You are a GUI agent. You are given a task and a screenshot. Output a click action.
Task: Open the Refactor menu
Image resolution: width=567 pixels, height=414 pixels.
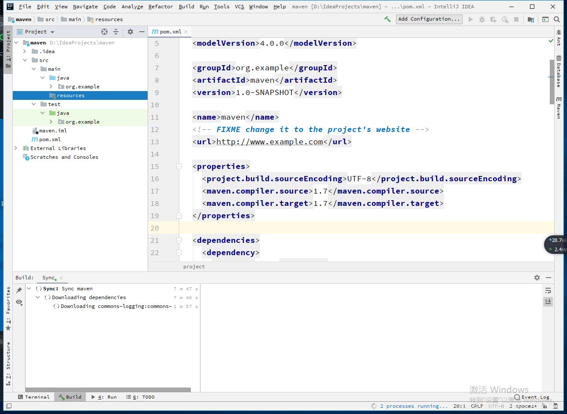pyautogui.click(x=161, y=7)
